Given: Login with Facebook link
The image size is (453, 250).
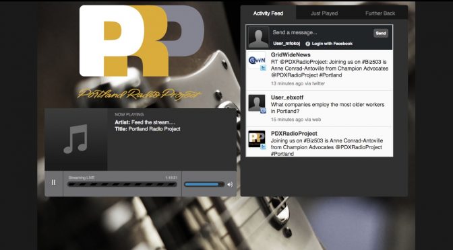Looking at the screenshot, I should (332, 44).
